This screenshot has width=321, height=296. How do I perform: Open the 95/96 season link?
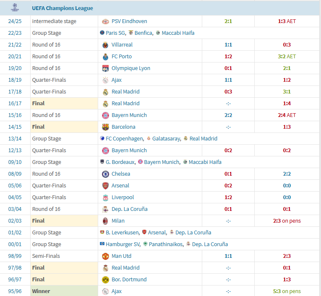(x=15, y=291)
